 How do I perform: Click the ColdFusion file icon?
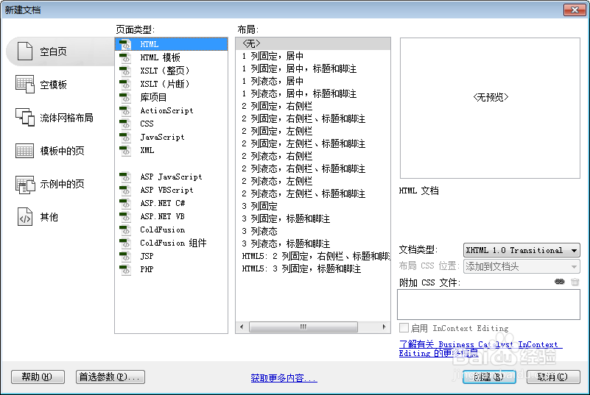125,229
